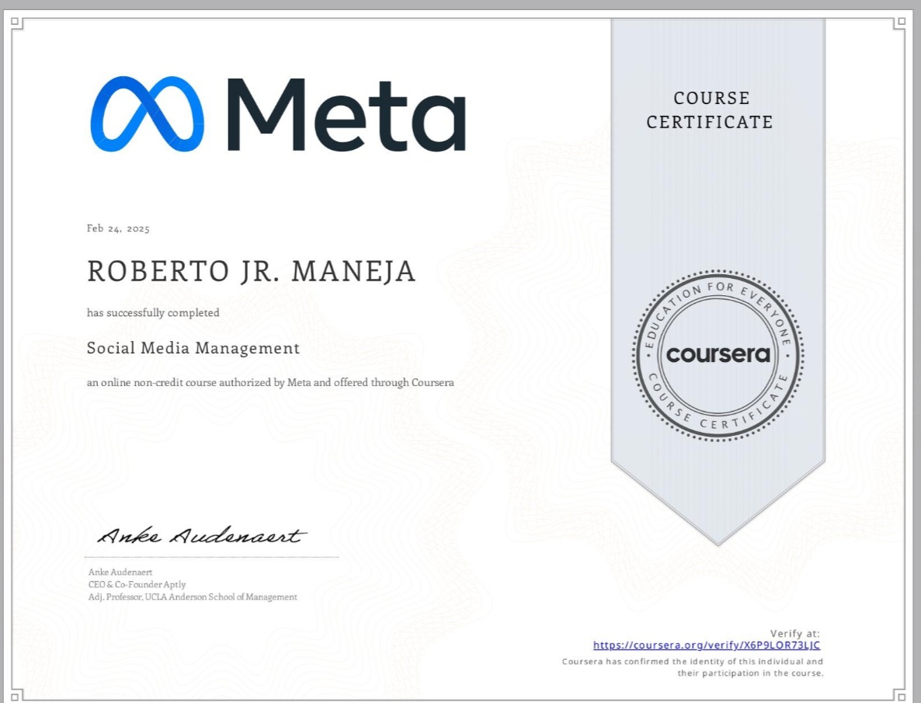
Task: Click the "Verify at:" label
Action: [x=794, y=634]
